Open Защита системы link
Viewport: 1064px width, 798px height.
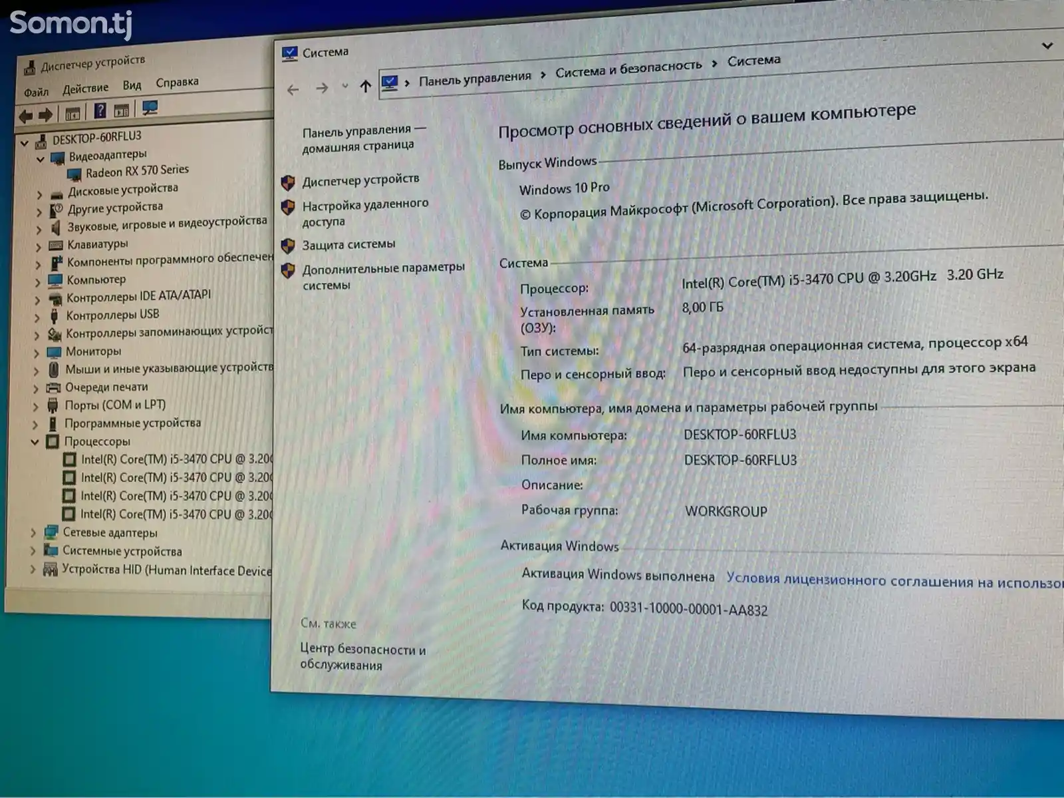[x=348, y=244]
